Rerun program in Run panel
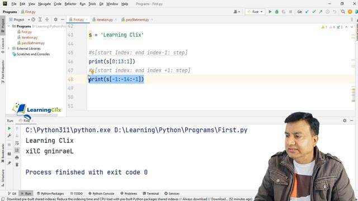358x201 pixels. tap(9, 128)
